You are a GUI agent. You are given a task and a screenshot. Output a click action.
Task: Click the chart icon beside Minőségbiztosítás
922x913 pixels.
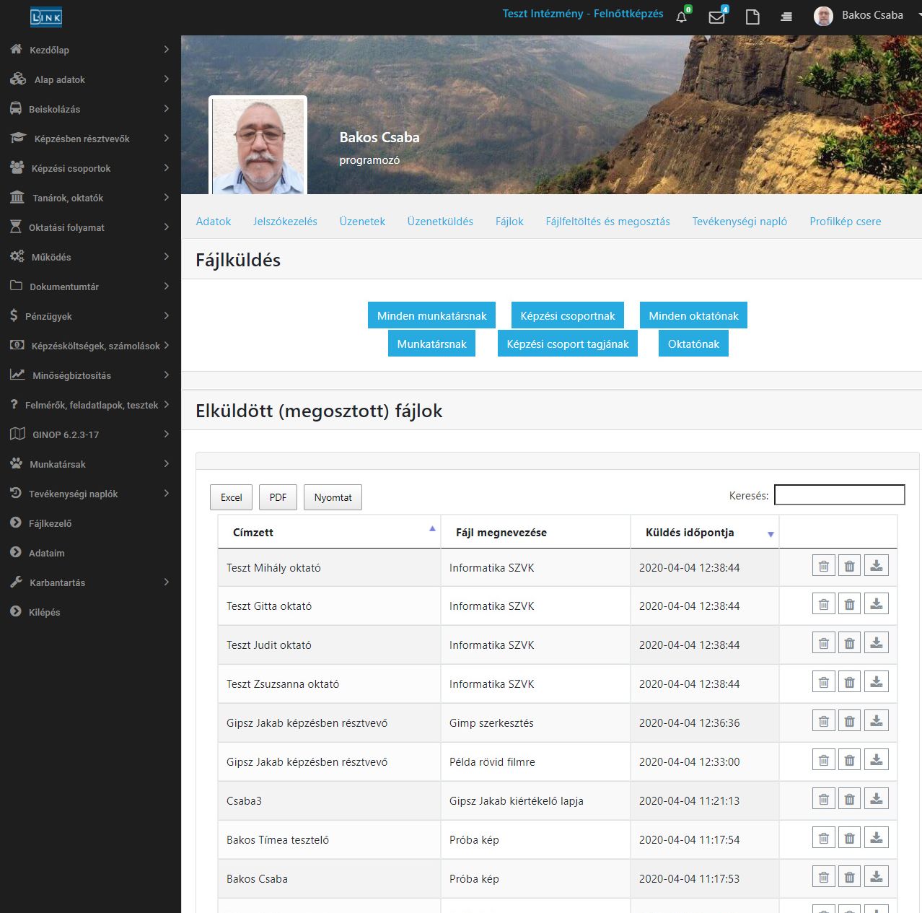point(17,375)
